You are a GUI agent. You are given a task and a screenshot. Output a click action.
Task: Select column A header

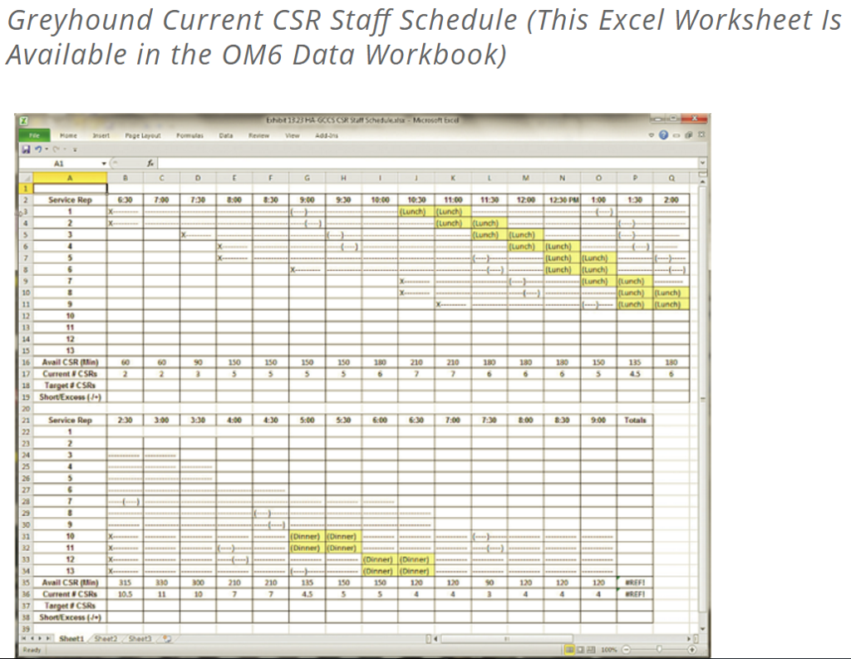(70, 178)
